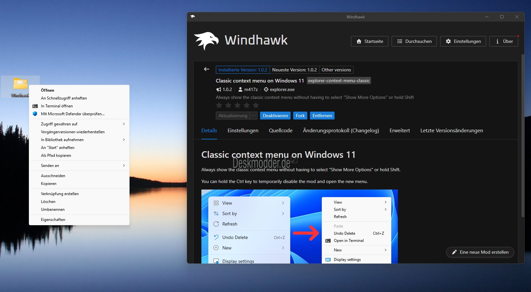531x292 pixels.
Task: Click the first rating star
Action: [219, 105]
